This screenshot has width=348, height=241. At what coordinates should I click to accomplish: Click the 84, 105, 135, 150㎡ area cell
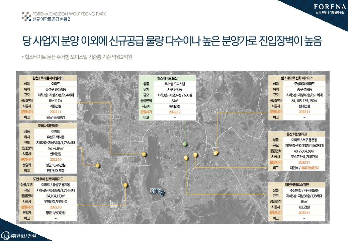(x=304, y=100)
